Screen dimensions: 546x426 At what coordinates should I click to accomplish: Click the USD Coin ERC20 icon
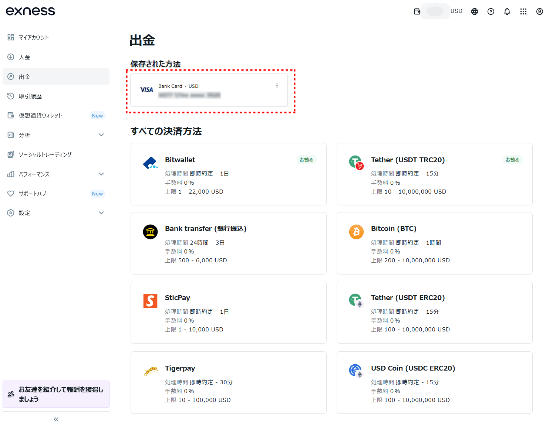tap(356, 371)
